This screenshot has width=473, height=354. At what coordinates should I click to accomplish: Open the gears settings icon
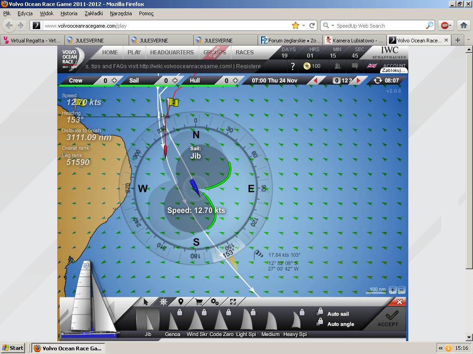[215, 302]
